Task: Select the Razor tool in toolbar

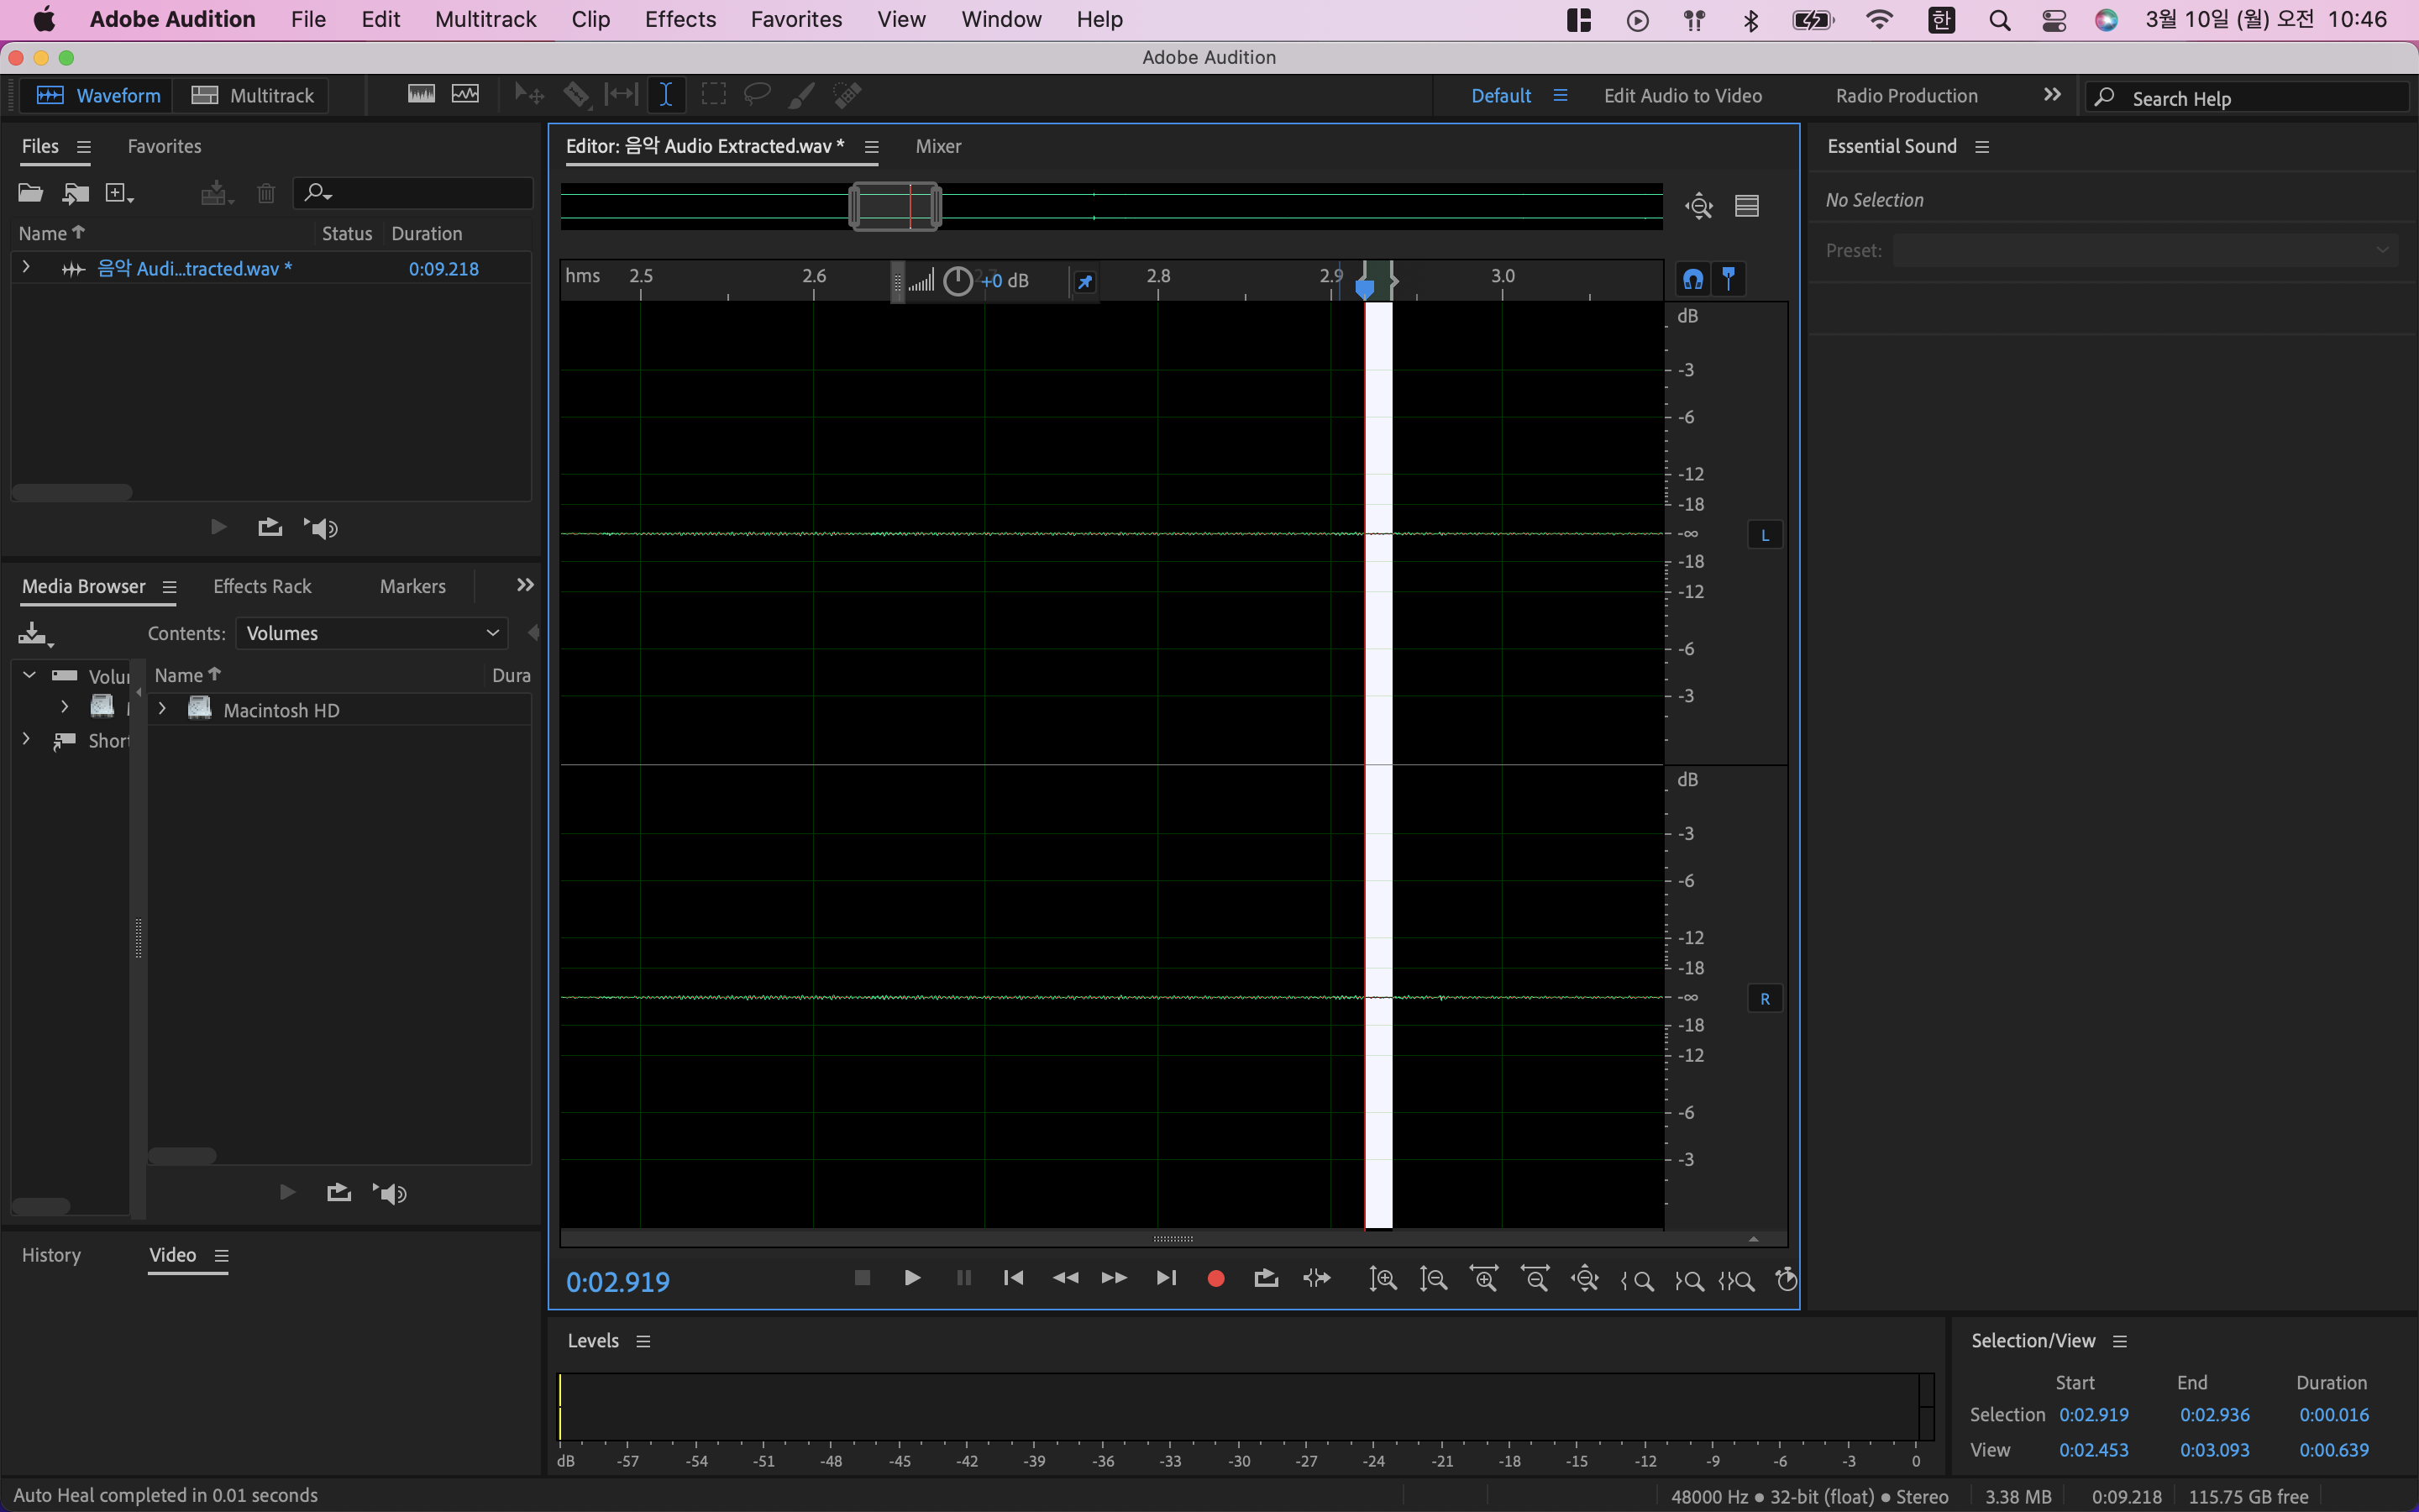Action: (x=575, y=95)
